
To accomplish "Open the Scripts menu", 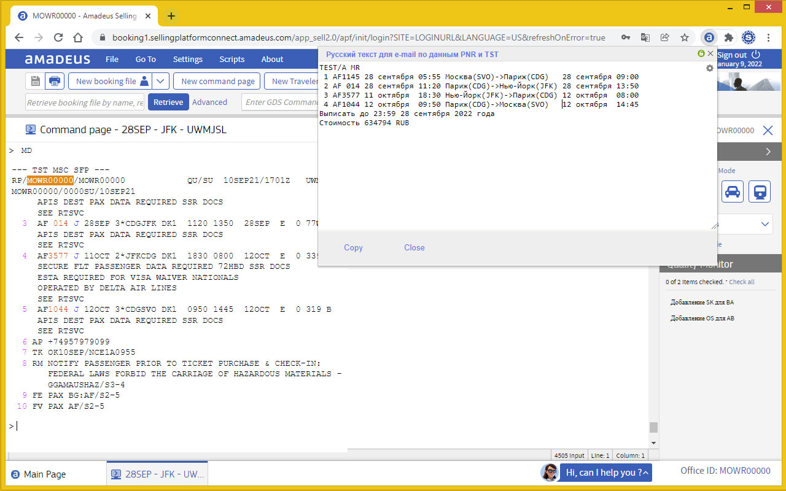I will 232,60.
